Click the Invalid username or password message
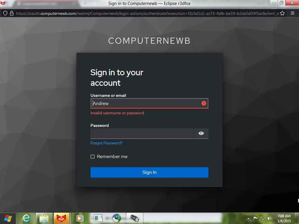 click(118, 113)
